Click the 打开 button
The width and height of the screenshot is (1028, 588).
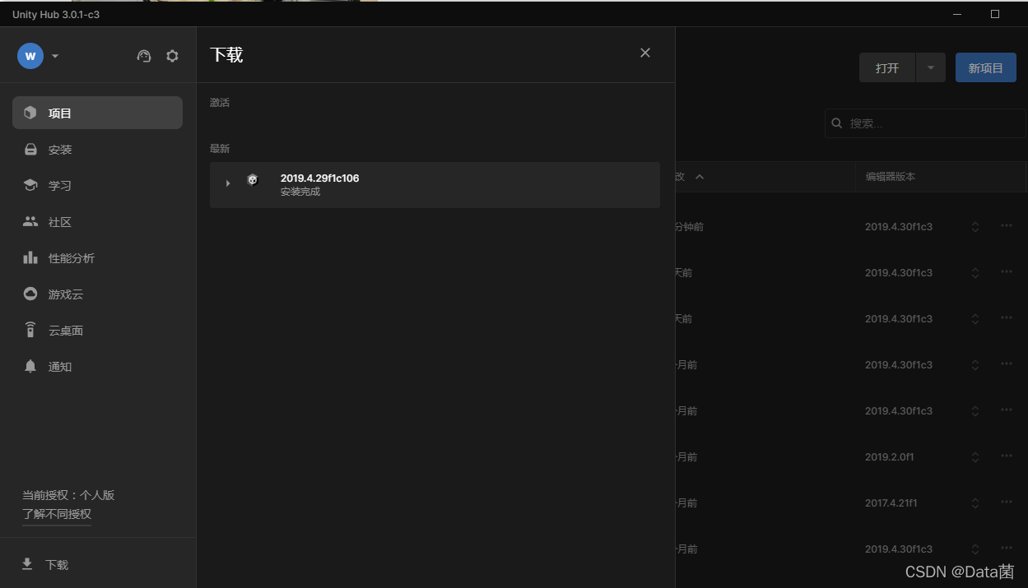887,67
